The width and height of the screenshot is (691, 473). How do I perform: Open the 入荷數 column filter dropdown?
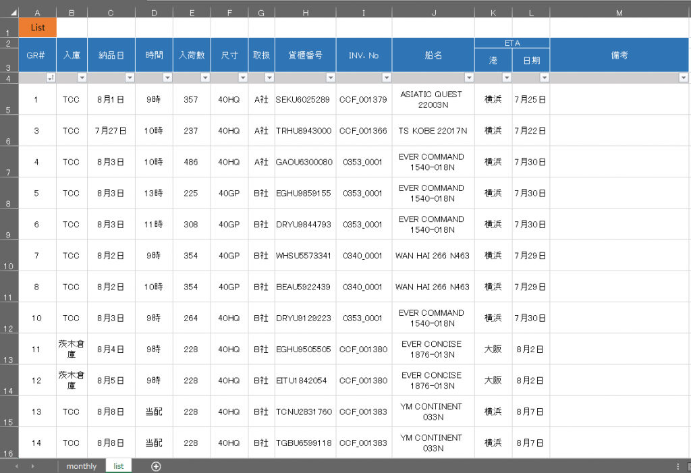tap(205, 78)
